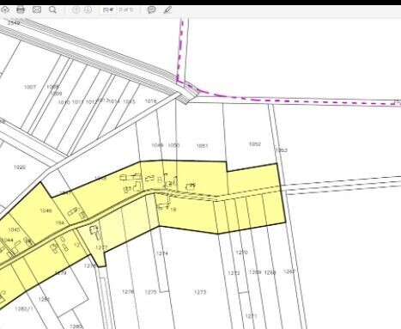
Task: Open the comment speech bubble tool
Action: [151, 10]
